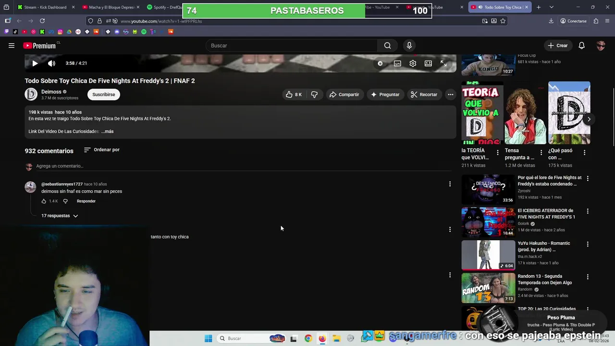Open options for 'Por qué el lore' video

pyautogui.click(x=587, y=179)
